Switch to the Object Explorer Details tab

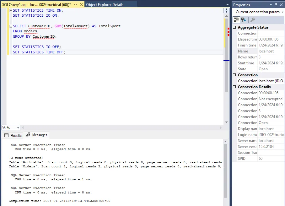[x=105, y=5]
